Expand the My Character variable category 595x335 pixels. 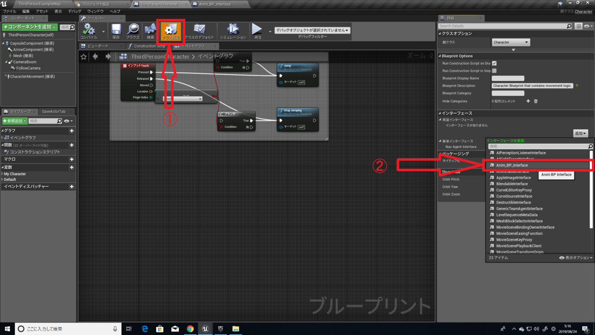[x=2, y=174]
